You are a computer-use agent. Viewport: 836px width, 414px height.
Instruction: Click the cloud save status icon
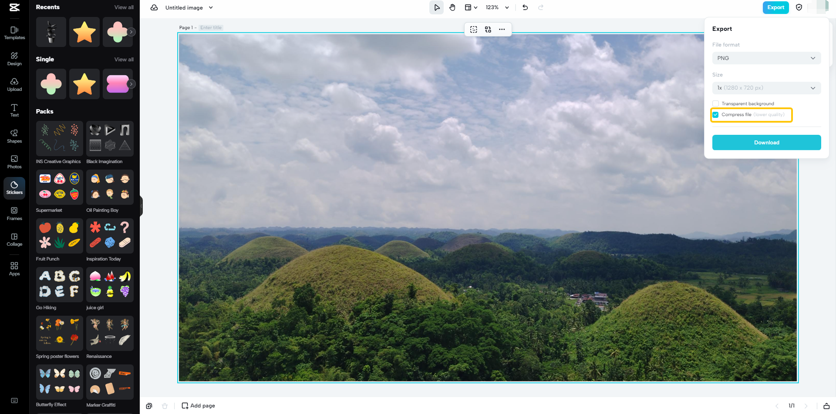[154, 7]
